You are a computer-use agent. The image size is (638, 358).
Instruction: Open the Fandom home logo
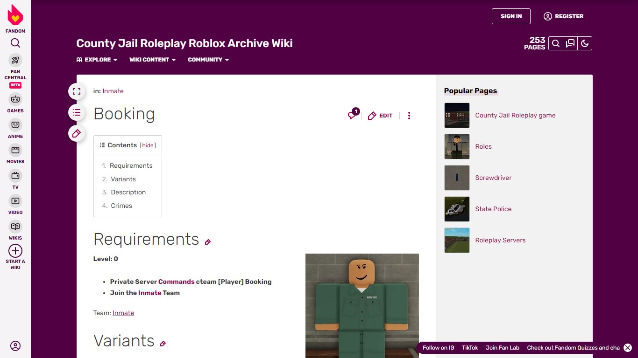[x=15, y=19]
